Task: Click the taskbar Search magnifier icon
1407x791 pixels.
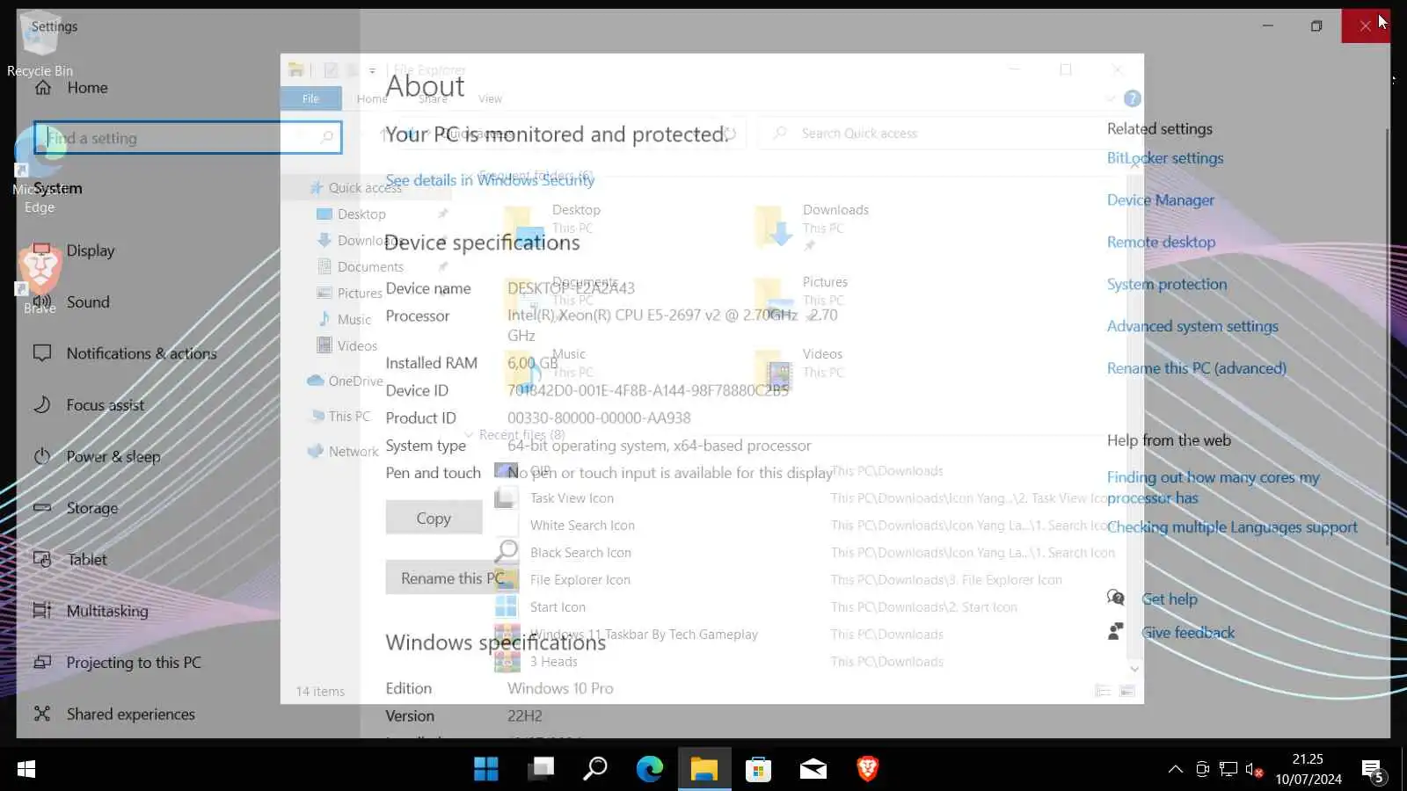Action: (595, 769)
